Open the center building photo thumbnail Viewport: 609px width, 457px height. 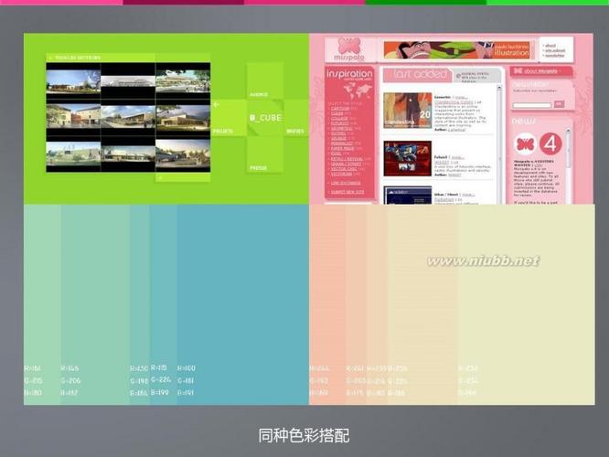pyautogui.click(x=128, y=116)
